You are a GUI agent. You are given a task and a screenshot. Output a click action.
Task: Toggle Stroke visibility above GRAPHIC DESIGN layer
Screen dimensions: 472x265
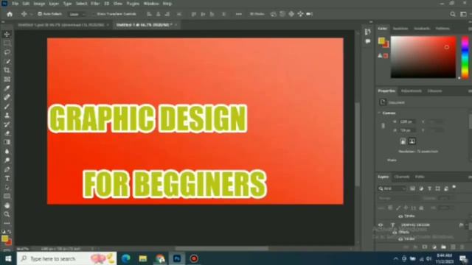(400, 216)
